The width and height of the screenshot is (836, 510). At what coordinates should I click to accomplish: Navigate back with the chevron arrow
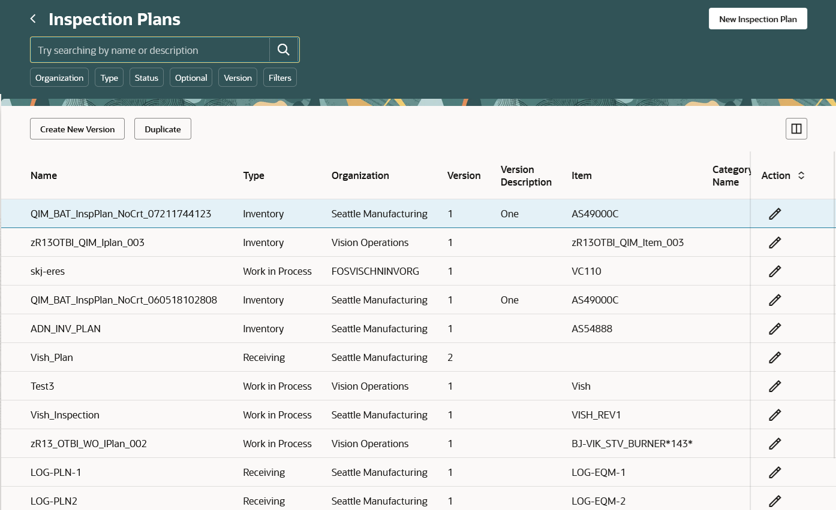click(x=33, y=19)
